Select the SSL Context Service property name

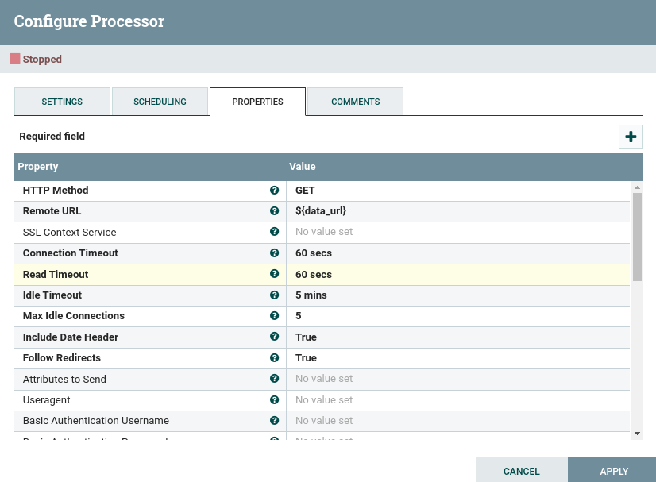(69, 232)
